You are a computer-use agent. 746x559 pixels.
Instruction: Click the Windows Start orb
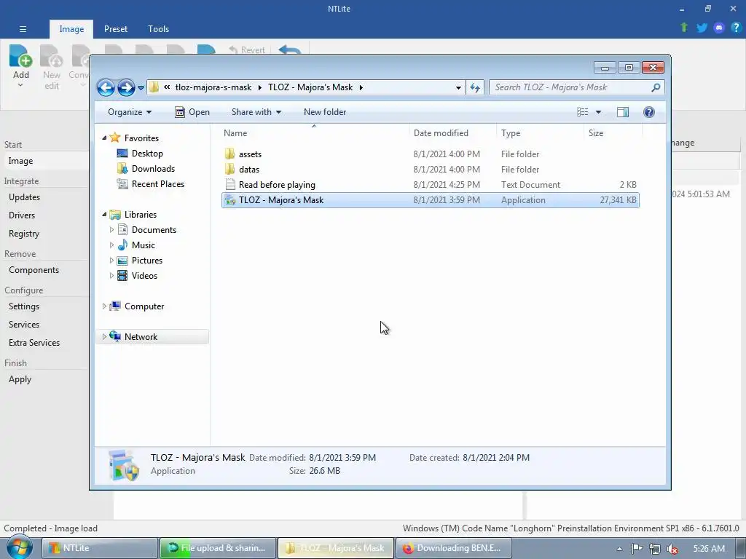(20, 547)
